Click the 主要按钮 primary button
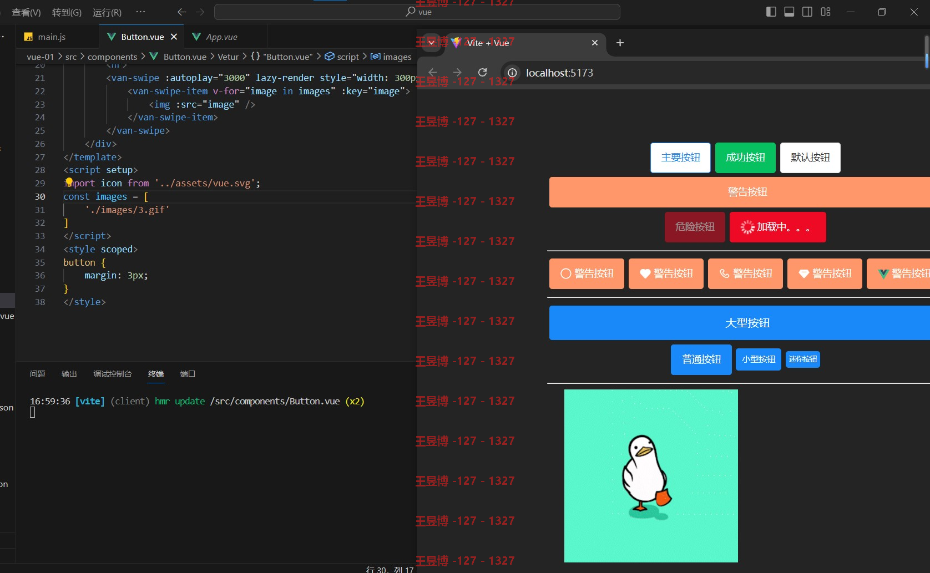The height and width of the screenshot is (573, 930). [680, 158]
